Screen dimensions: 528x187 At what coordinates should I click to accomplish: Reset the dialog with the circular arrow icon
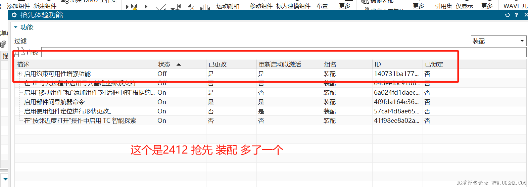point(508,15)
